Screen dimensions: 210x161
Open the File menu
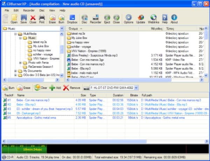pyautogui.click(x=7, y=10)
